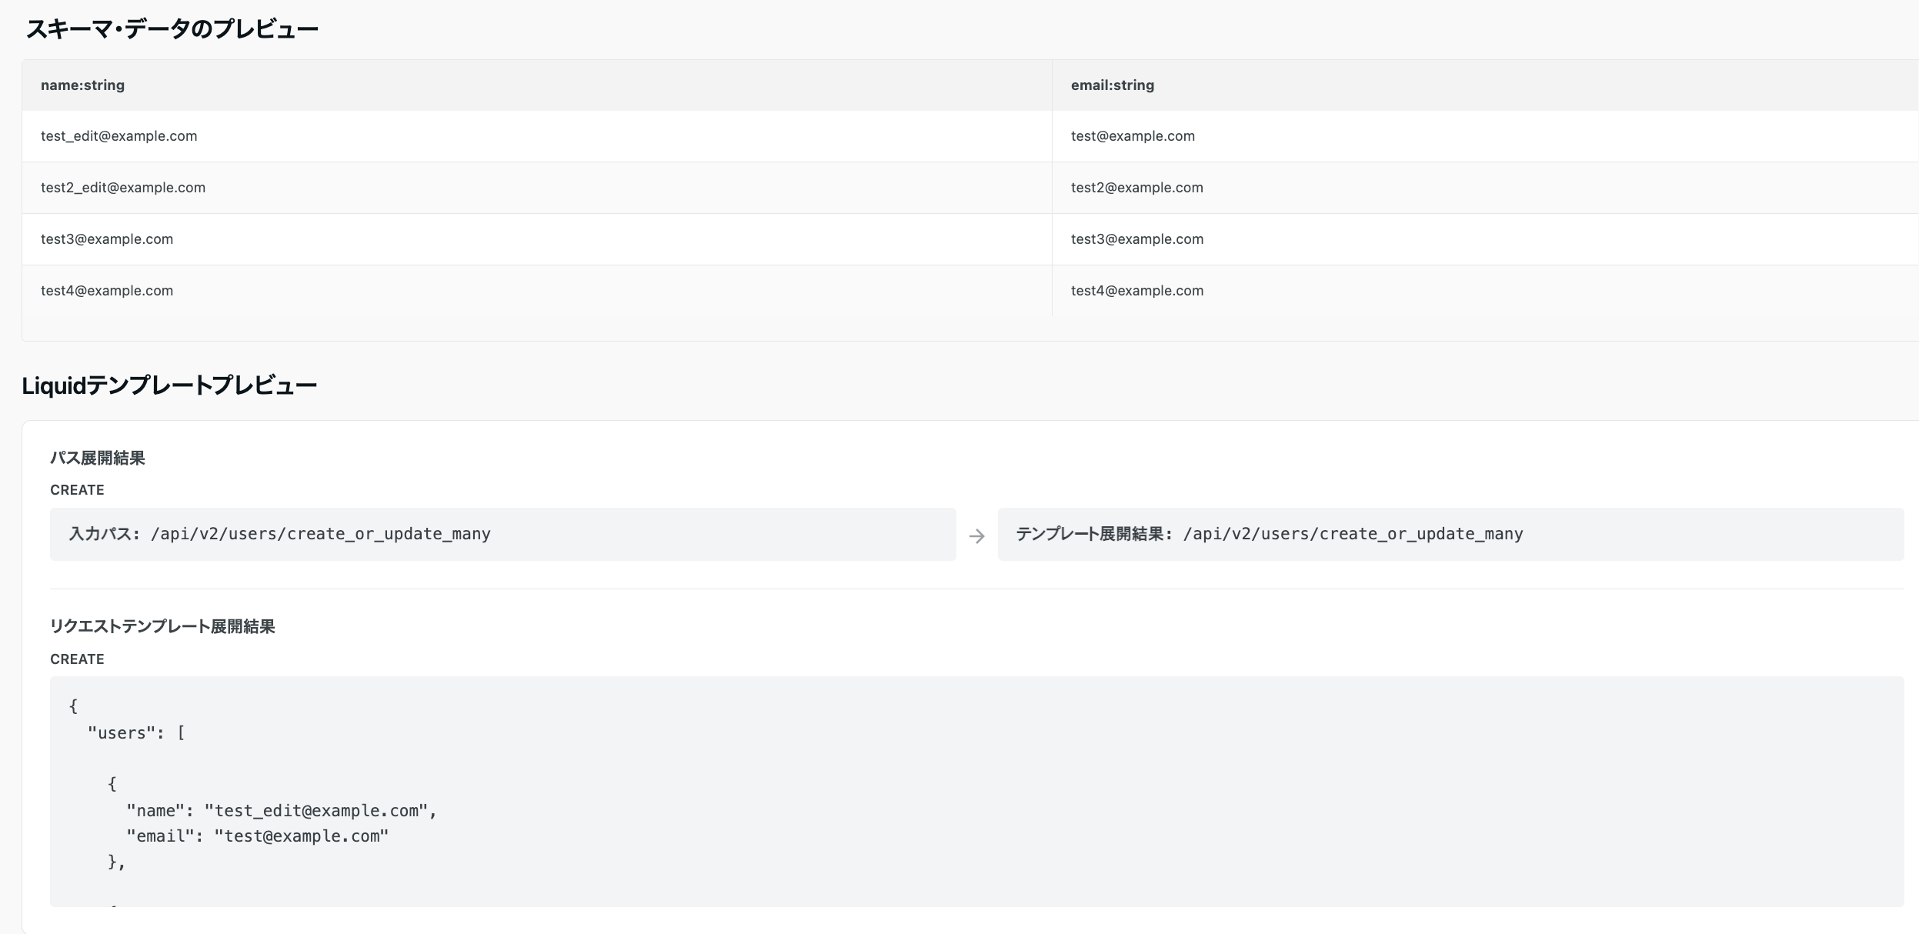
Task: Click the スキーマ・データのプレビュー heading
Action: click(x=172, y=29)
